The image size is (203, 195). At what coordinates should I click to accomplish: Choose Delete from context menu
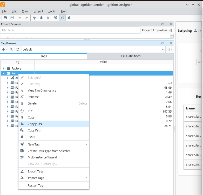[54, 103]
